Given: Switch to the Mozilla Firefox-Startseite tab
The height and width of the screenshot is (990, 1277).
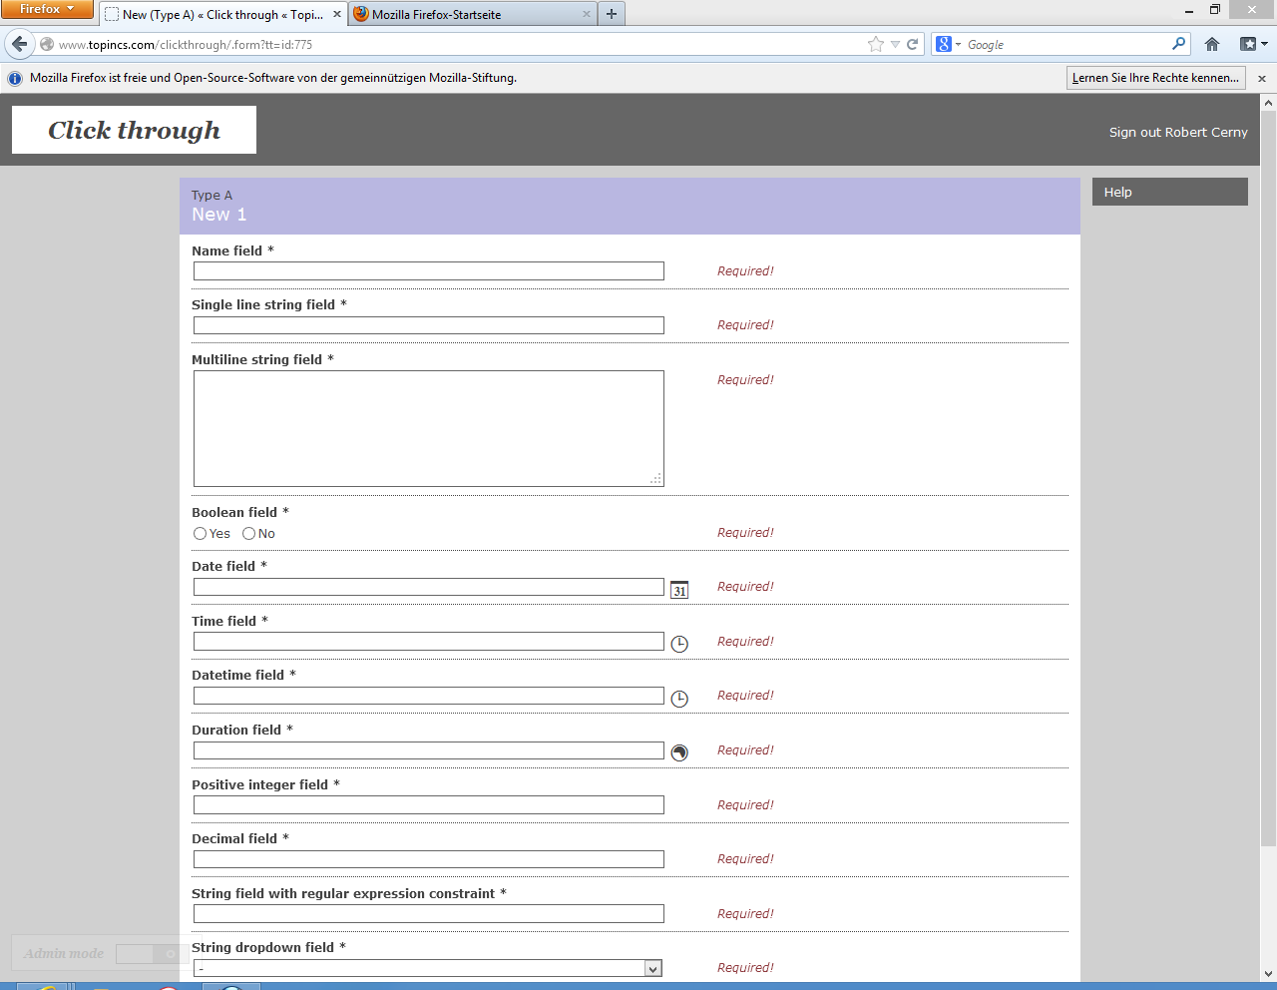Looking at the screenshot, I should click(469, 14).
